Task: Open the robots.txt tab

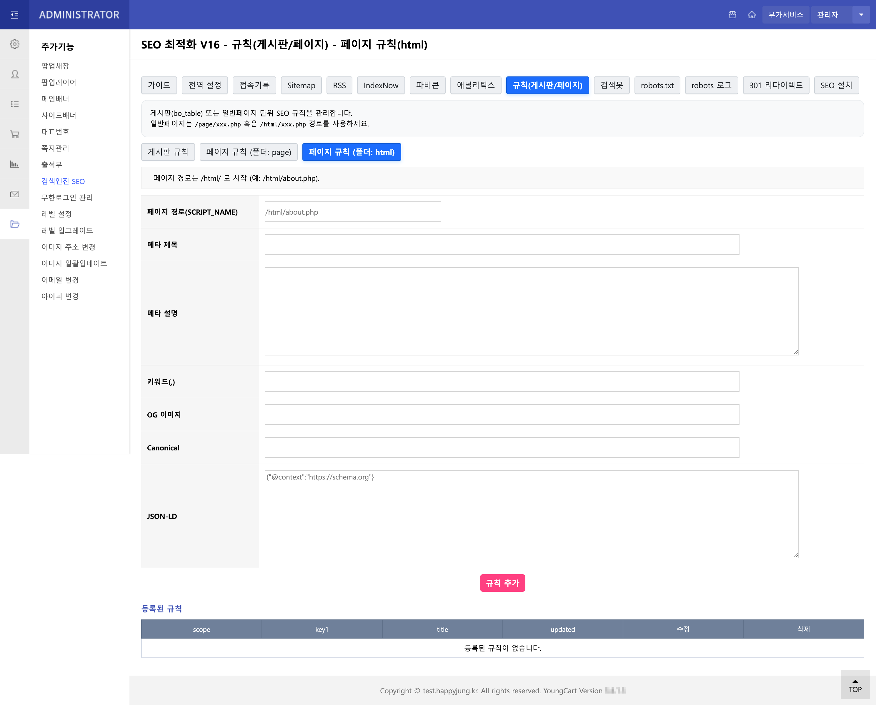Action: pyautogui.click(x=657, y=85)
